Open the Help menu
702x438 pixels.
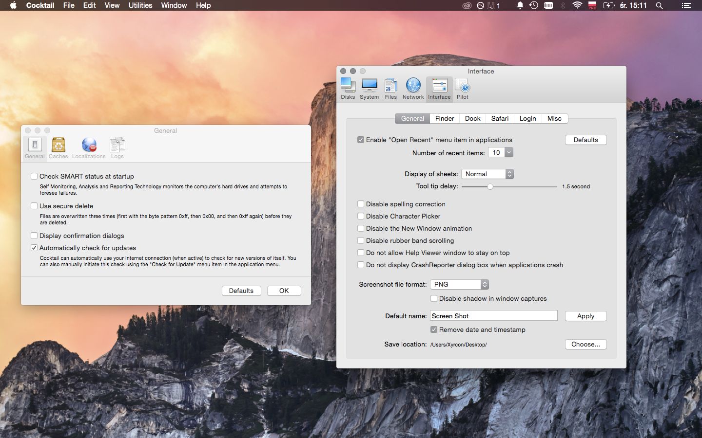pos(203,5)
